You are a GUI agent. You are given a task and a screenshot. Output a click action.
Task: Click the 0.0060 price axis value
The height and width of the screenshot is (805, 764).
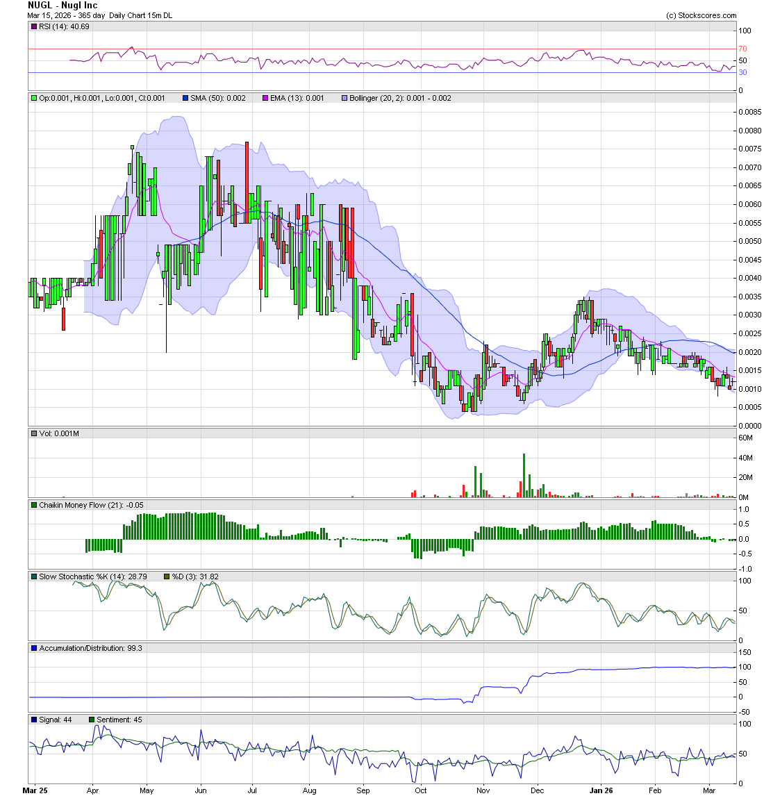coord(750,204)
